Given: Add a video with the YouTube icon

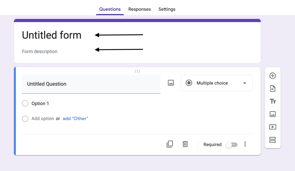Looking at the screenshot, I should [x=273, y=127].
